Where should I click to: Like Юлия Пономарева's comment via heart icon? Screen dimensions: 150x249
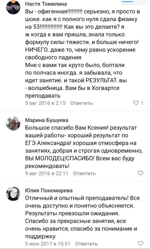pyautogui.click(x=140, y=243)
